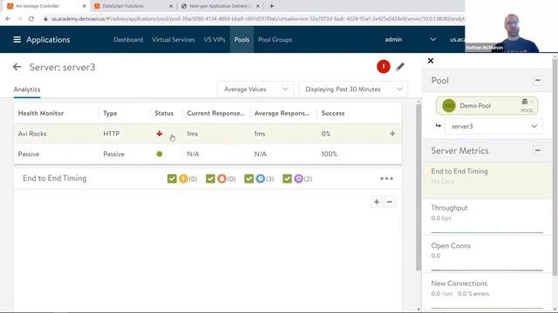This screenshot has width=558, height=313.
Task: Click the orange-red system events icon
Action: 221,178
